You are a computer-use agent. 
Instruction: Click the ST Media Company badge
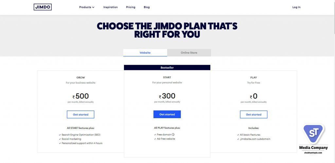click(x=313, y=139)
